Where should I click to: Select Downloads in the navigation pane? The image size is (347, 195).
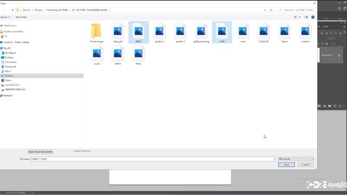(10, 67)
